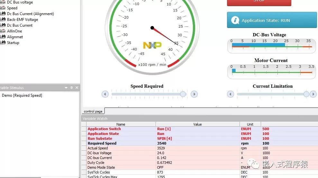
Task: Select Dc Bus Current tree item
Action: pyautogui.click(x=20, y=25)
